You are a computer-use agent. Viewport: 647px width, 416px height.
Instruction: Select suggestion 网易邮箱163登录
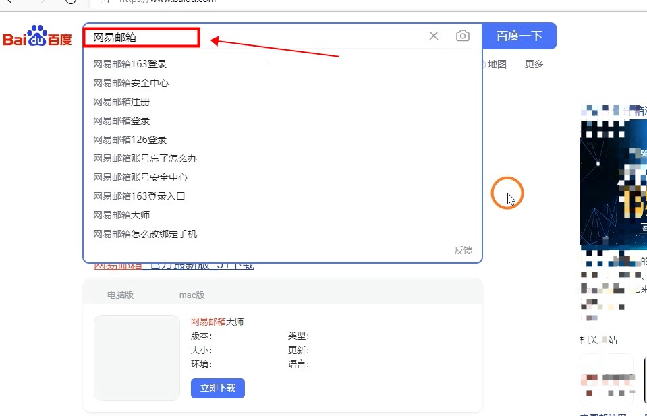click(x=130, y=65)
